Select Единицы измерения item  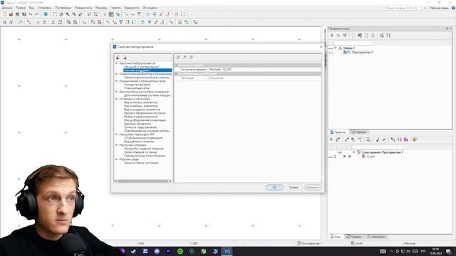[138, 124]
